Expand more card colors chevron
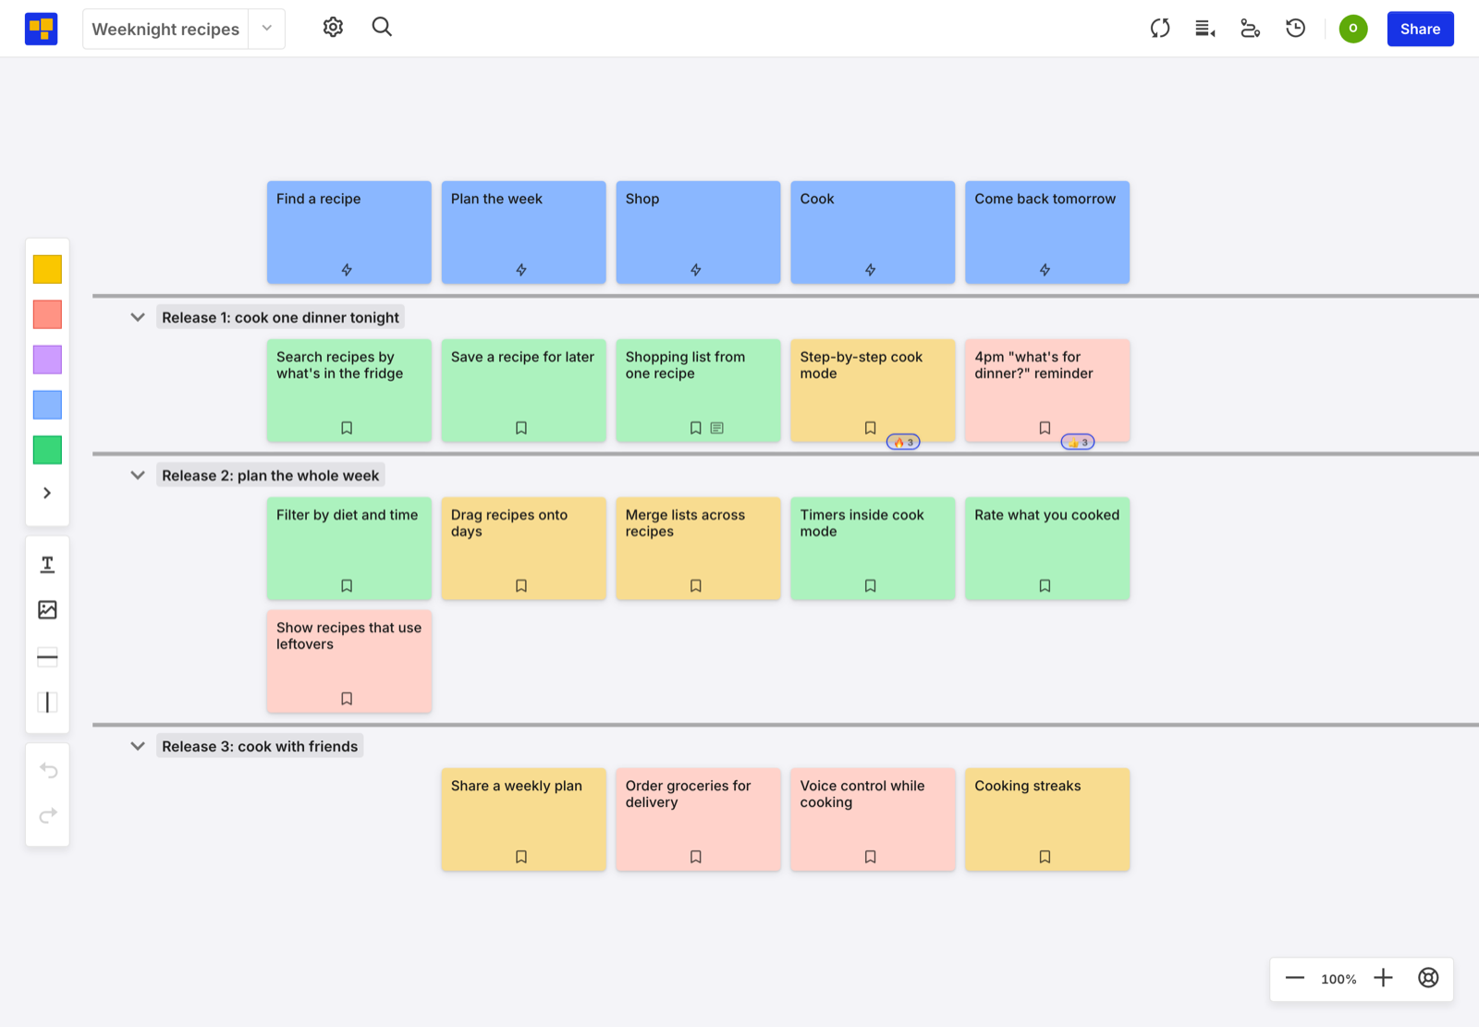The height and width of the screenshot is (1027, 1479). [47, 494]
